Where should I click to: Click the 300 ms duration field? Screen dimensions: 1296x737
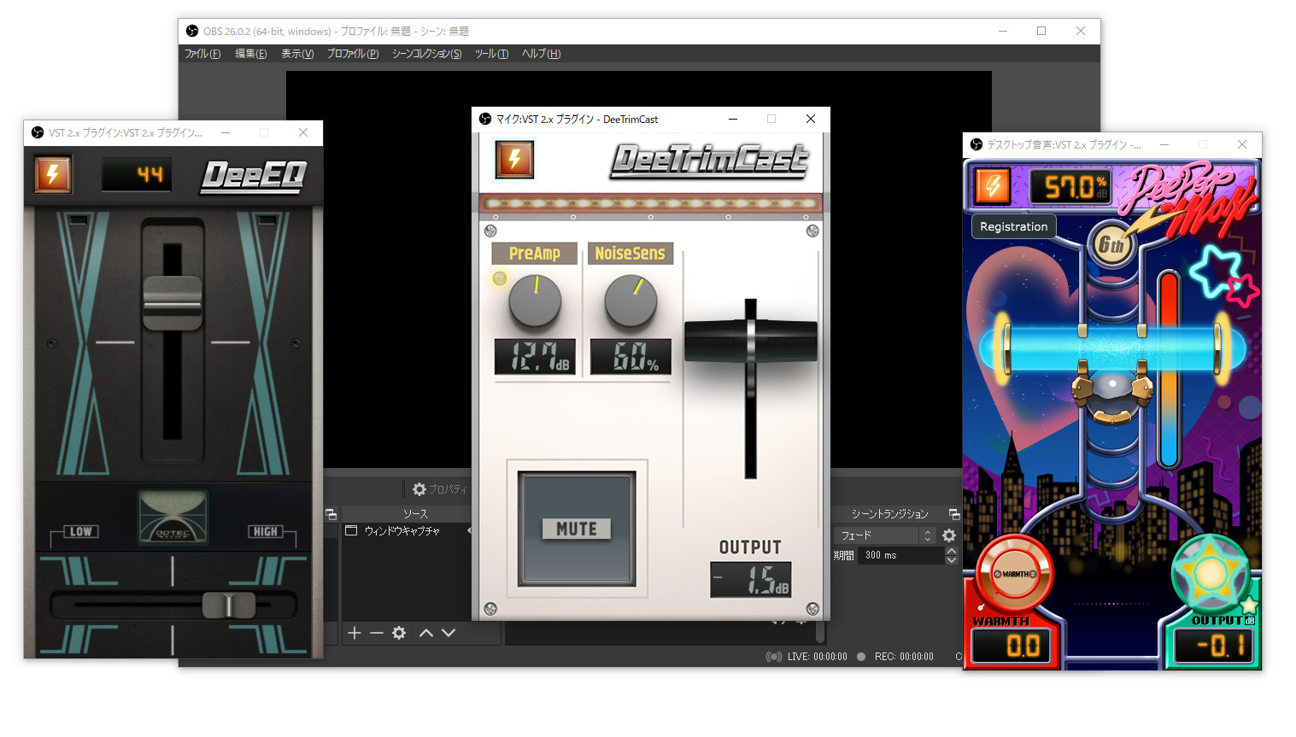(x=901, y=555)
